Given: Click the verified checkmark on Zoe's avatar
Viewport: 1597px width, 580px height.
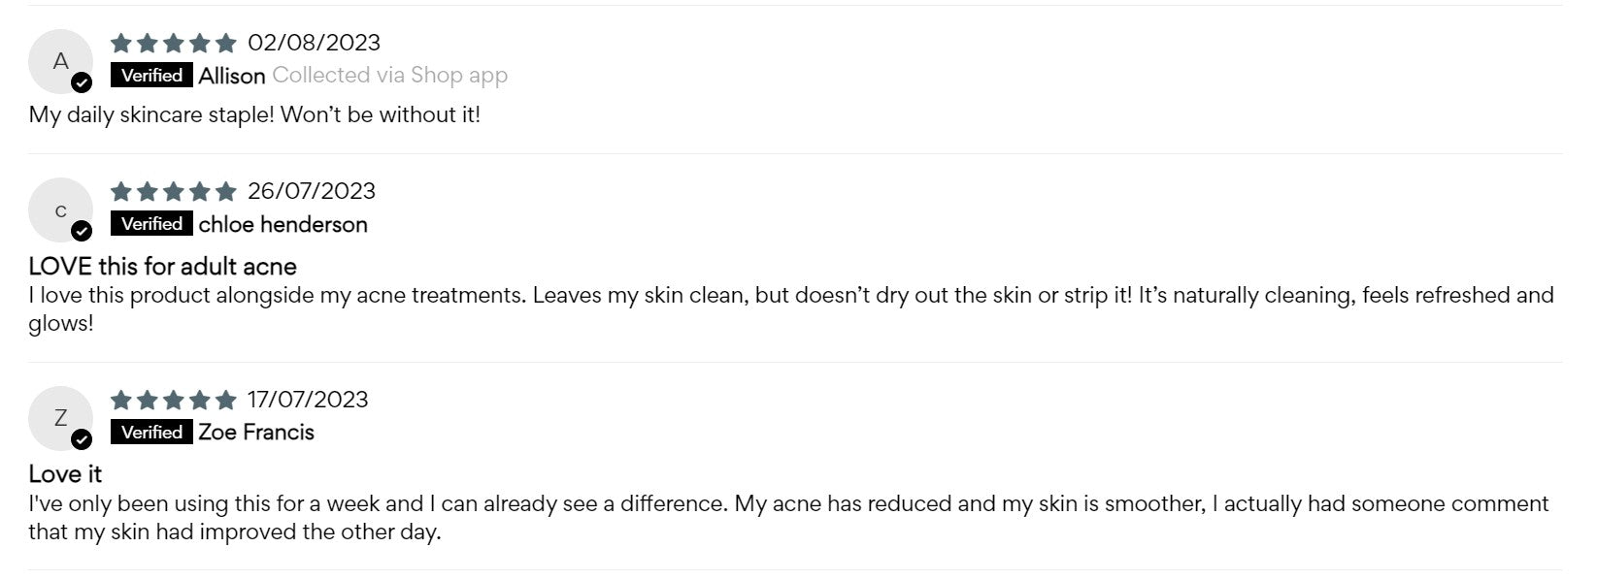Looking at the screenshot, I should [x=83, y=439].
